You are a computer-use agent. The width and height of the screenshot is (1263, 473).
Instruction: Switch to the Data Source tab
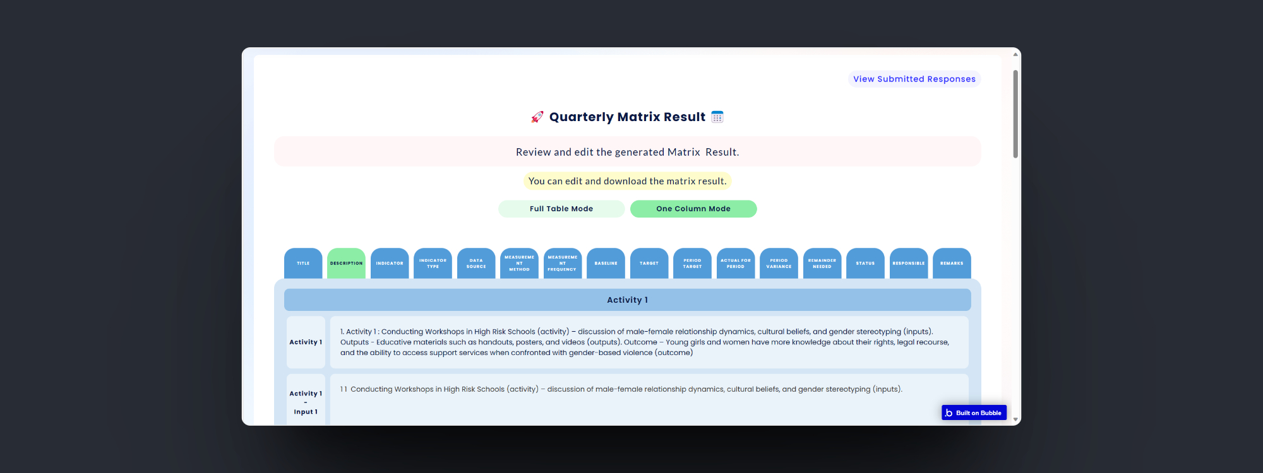(x=476, y=264)
